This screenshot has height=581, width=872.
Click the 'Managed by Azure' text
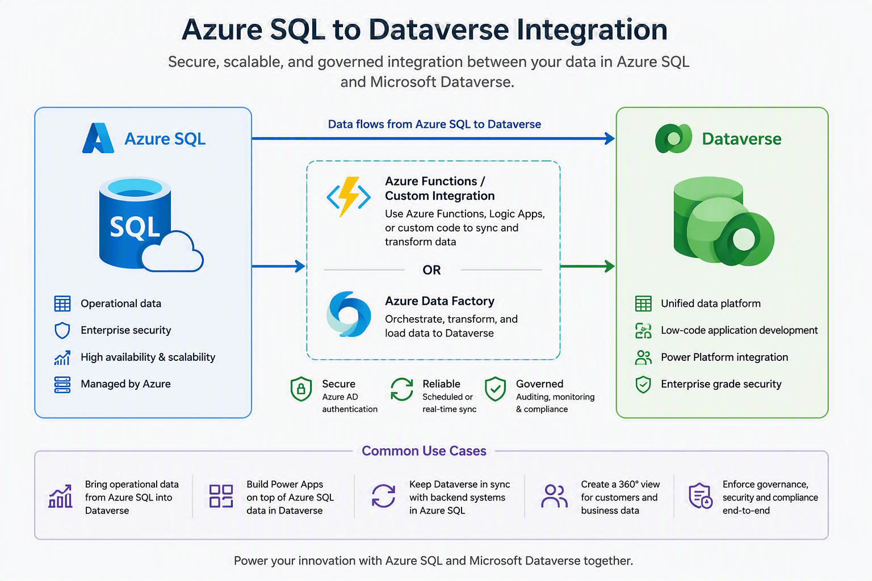(125, 384)
